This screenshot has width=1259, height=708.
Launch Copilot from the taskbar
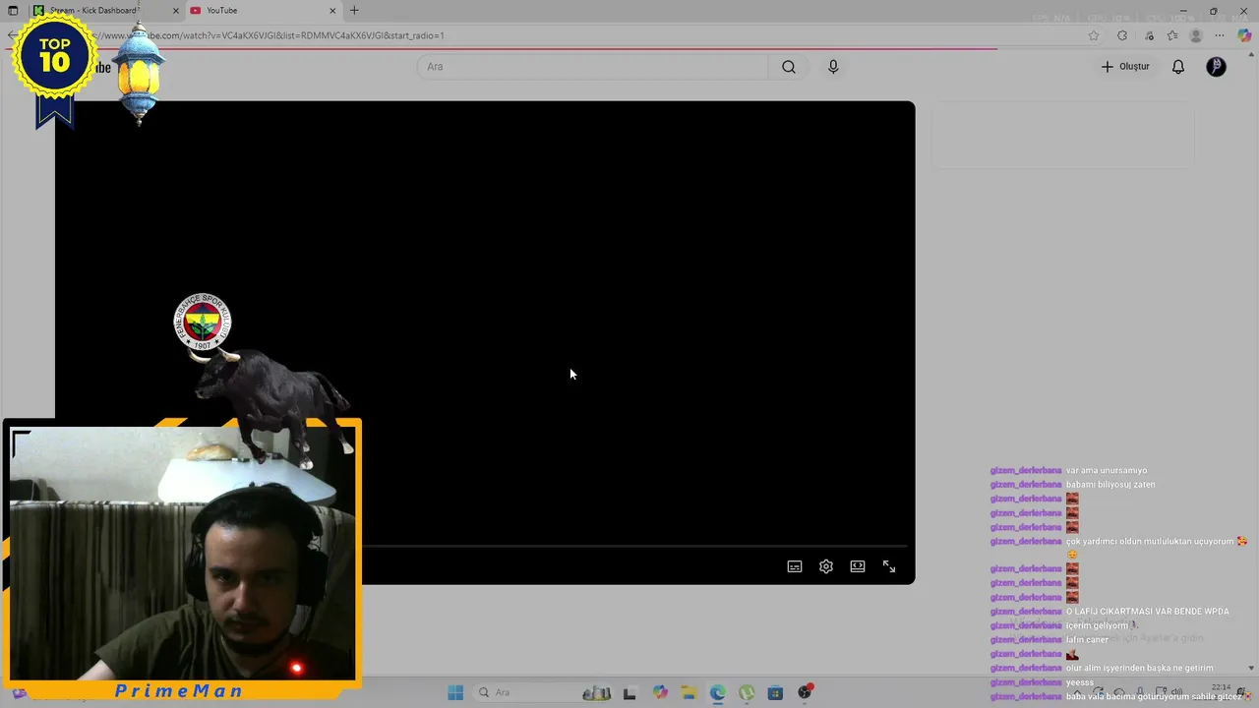(660, 692)
